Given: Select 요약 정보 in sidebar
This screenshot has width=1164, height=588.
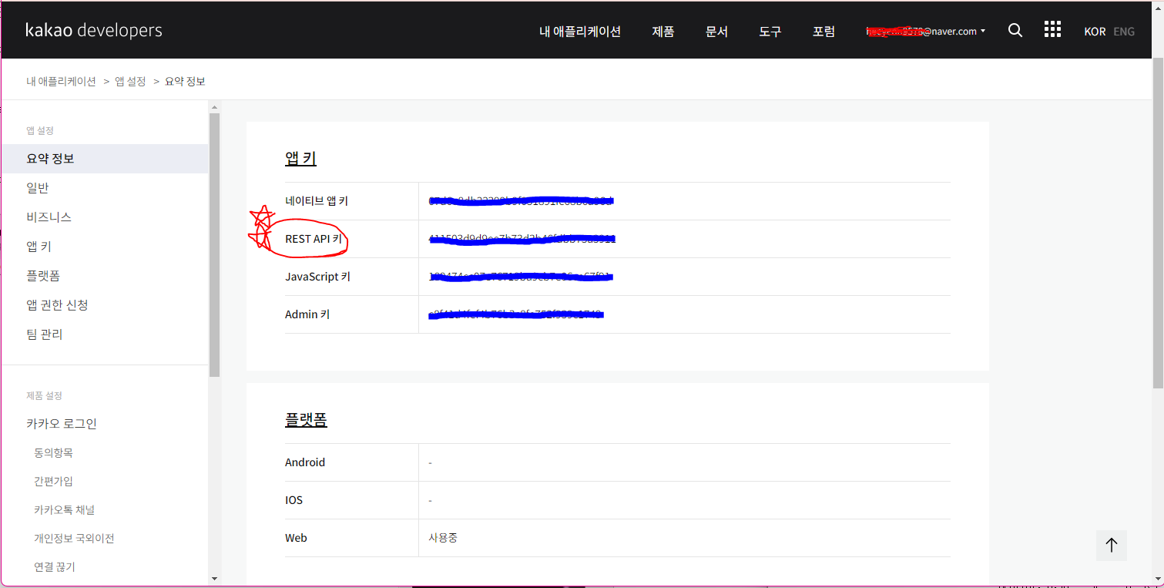Looking at the screenshot, I should [105, 159].
